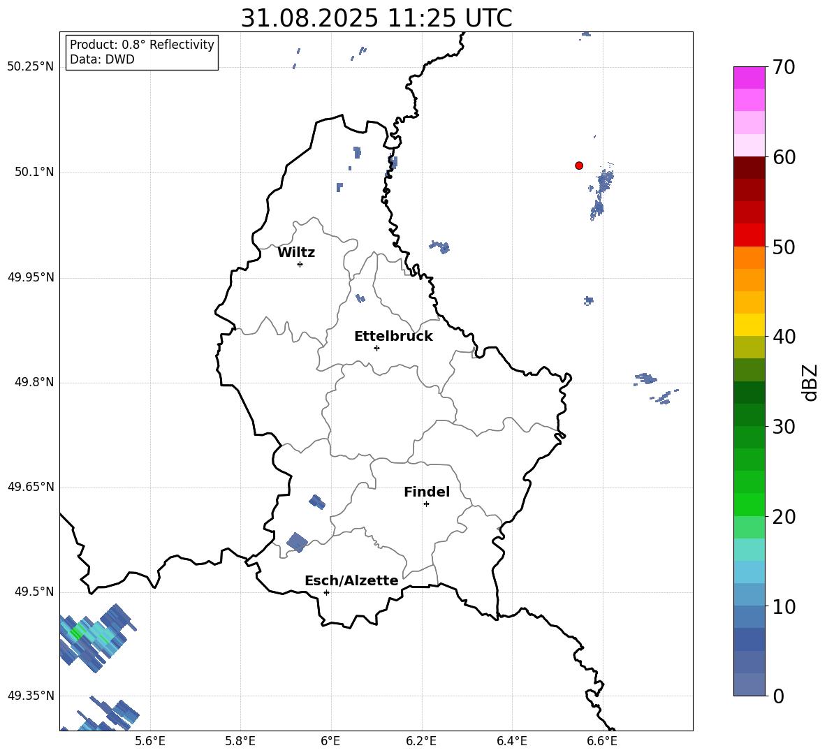The height and width of the screenshot is (755, 827).
Task: Click the 5.6°E longitude label
Action: (x=150, y=741)
